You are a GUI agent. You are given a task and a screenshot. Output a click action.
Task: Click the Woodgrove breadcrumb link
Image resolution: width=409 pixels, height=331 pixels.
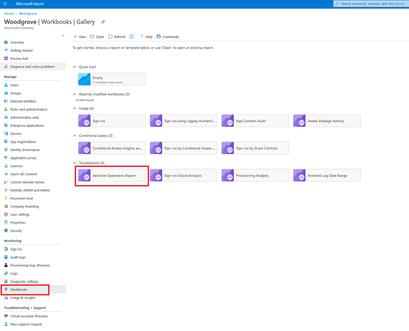pos(28,14)
